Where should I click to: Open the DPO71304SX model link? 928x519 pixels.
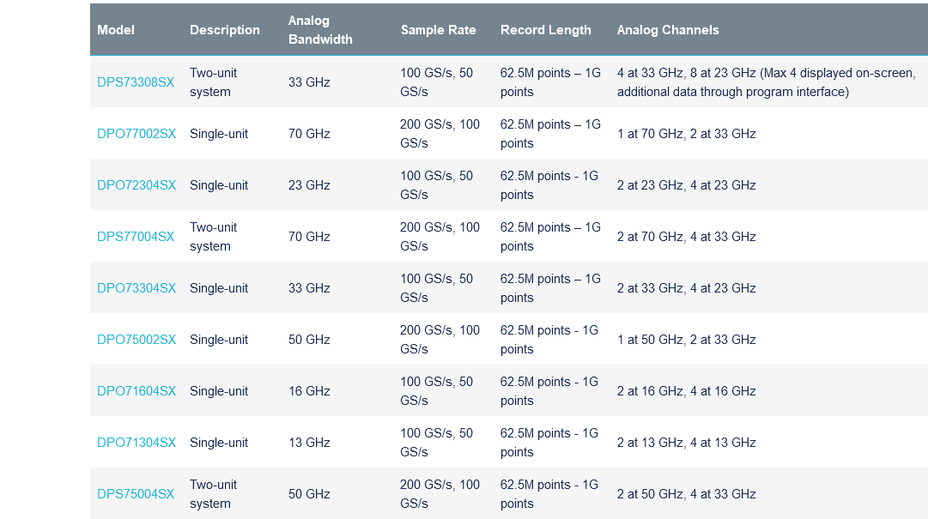click(x=136, y=442)
